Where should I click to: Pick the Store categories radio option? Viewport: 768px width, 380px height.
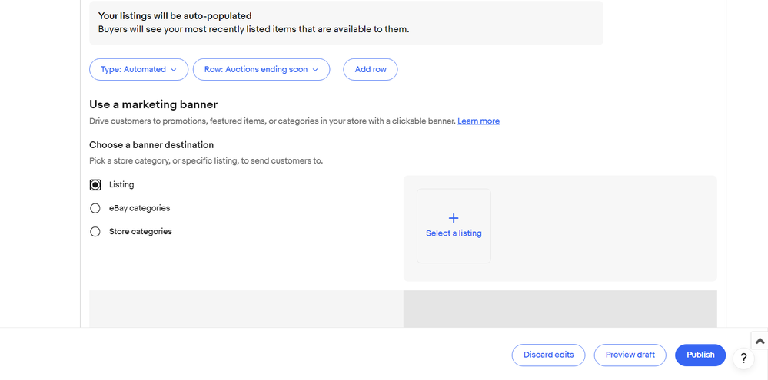tap(95, 232)
